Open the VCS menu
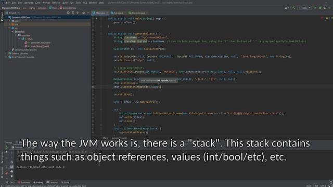 pyautogui.click(x=85, y=3)
